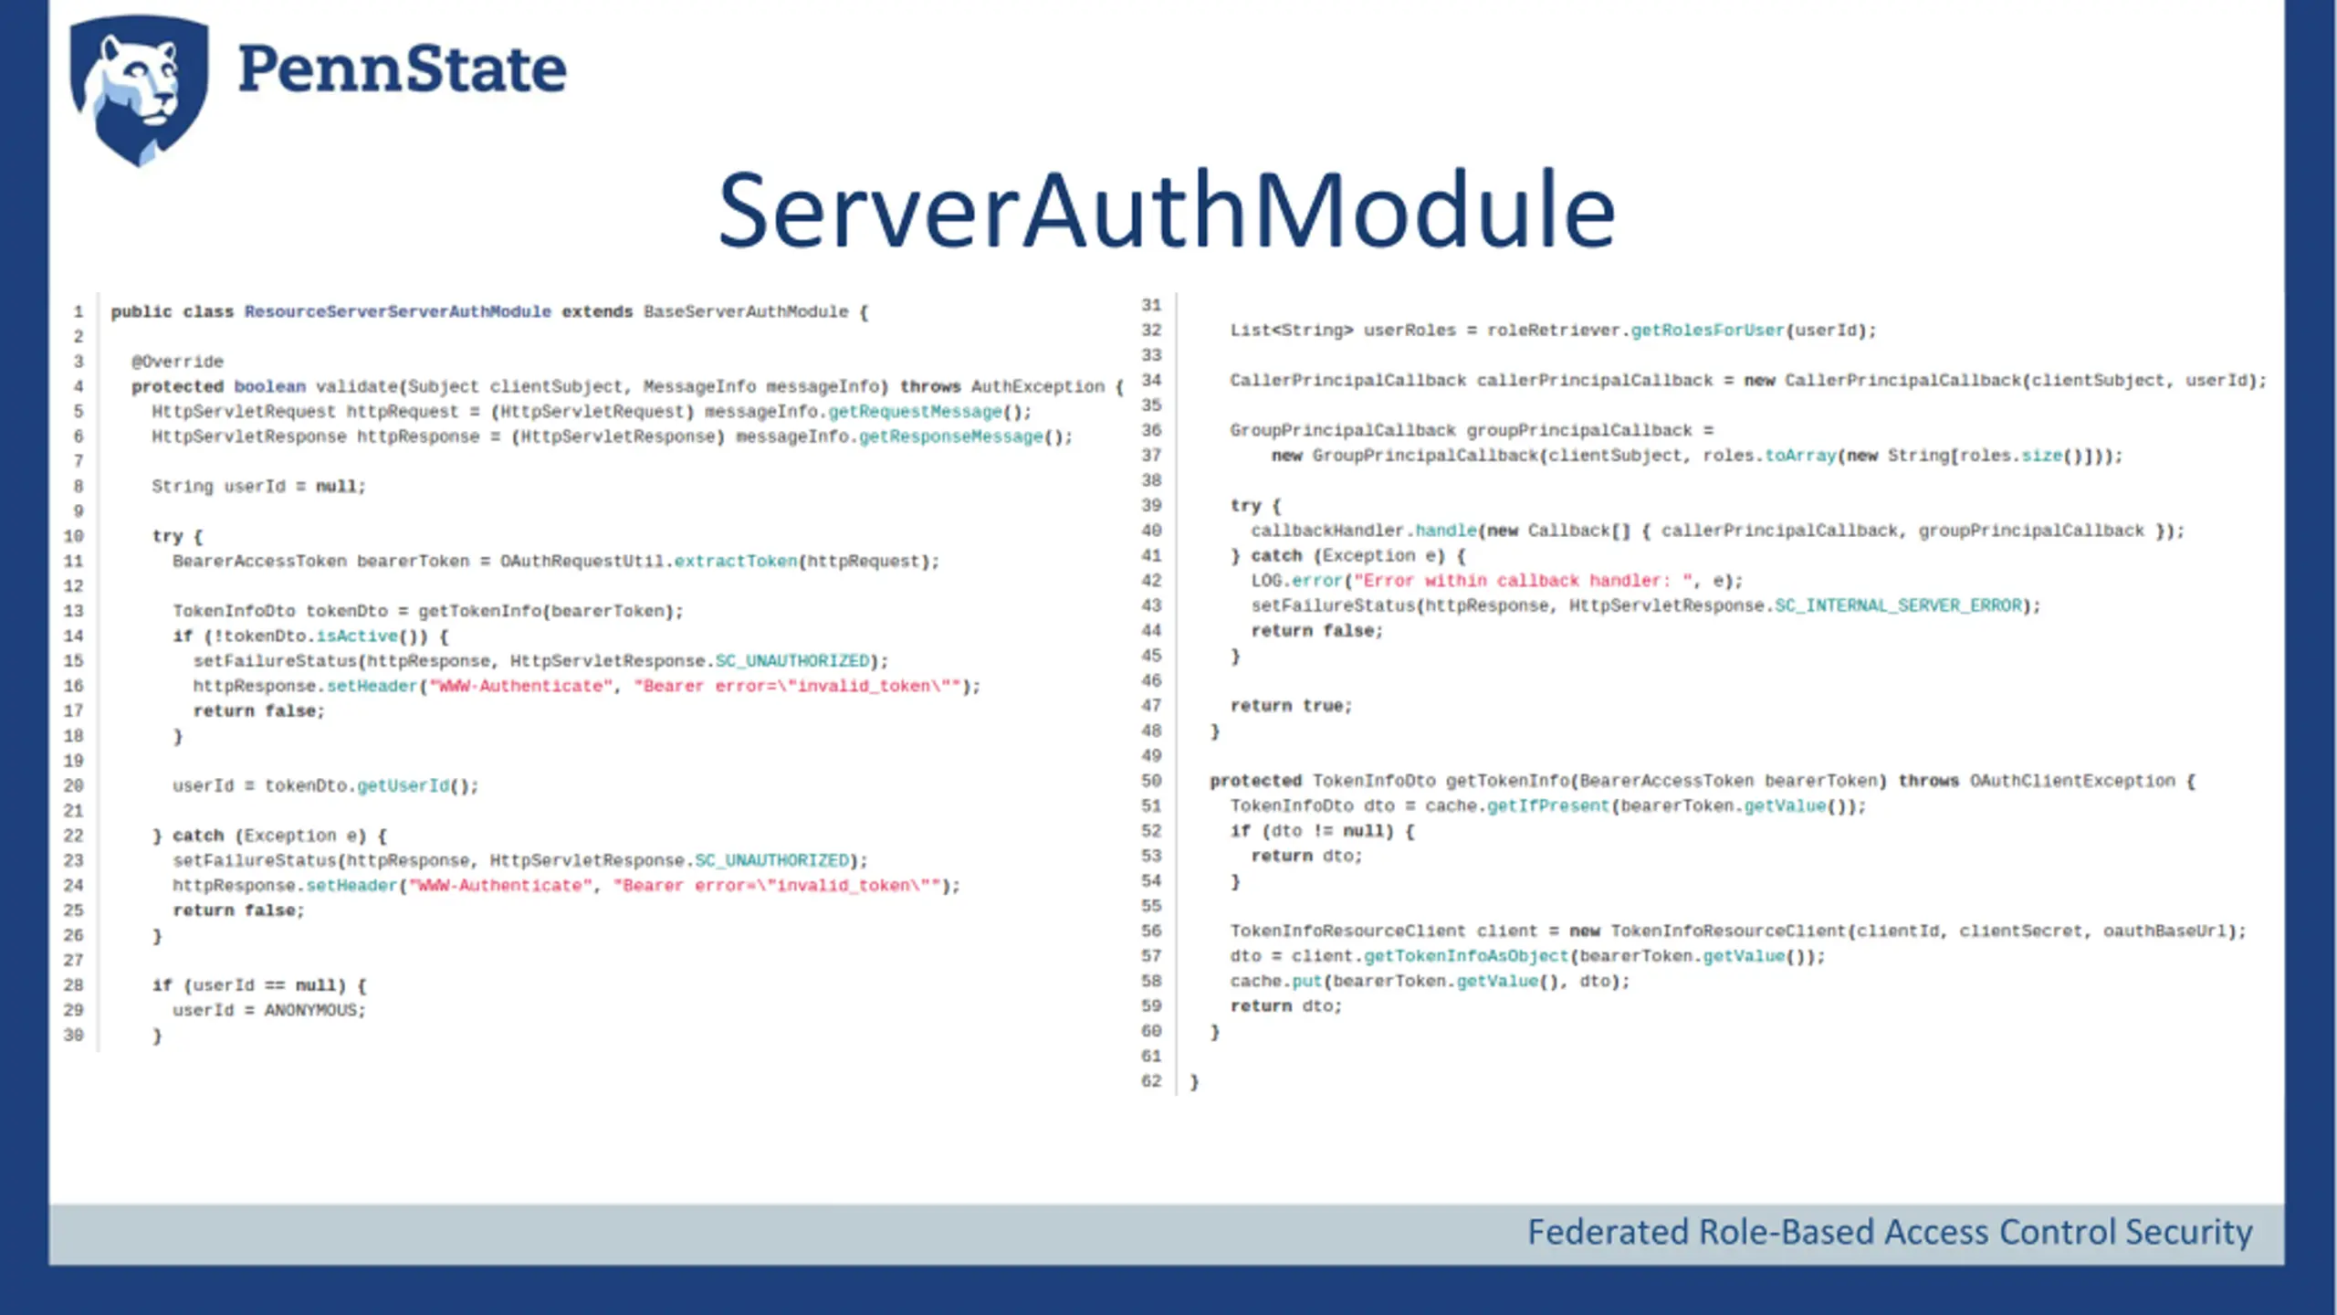Image resolution: width=2337 pixels, height=1315 pixels.
Task: Click getTokenInfoAsObject call on line 57
Action: click(x=1465, y=956)
